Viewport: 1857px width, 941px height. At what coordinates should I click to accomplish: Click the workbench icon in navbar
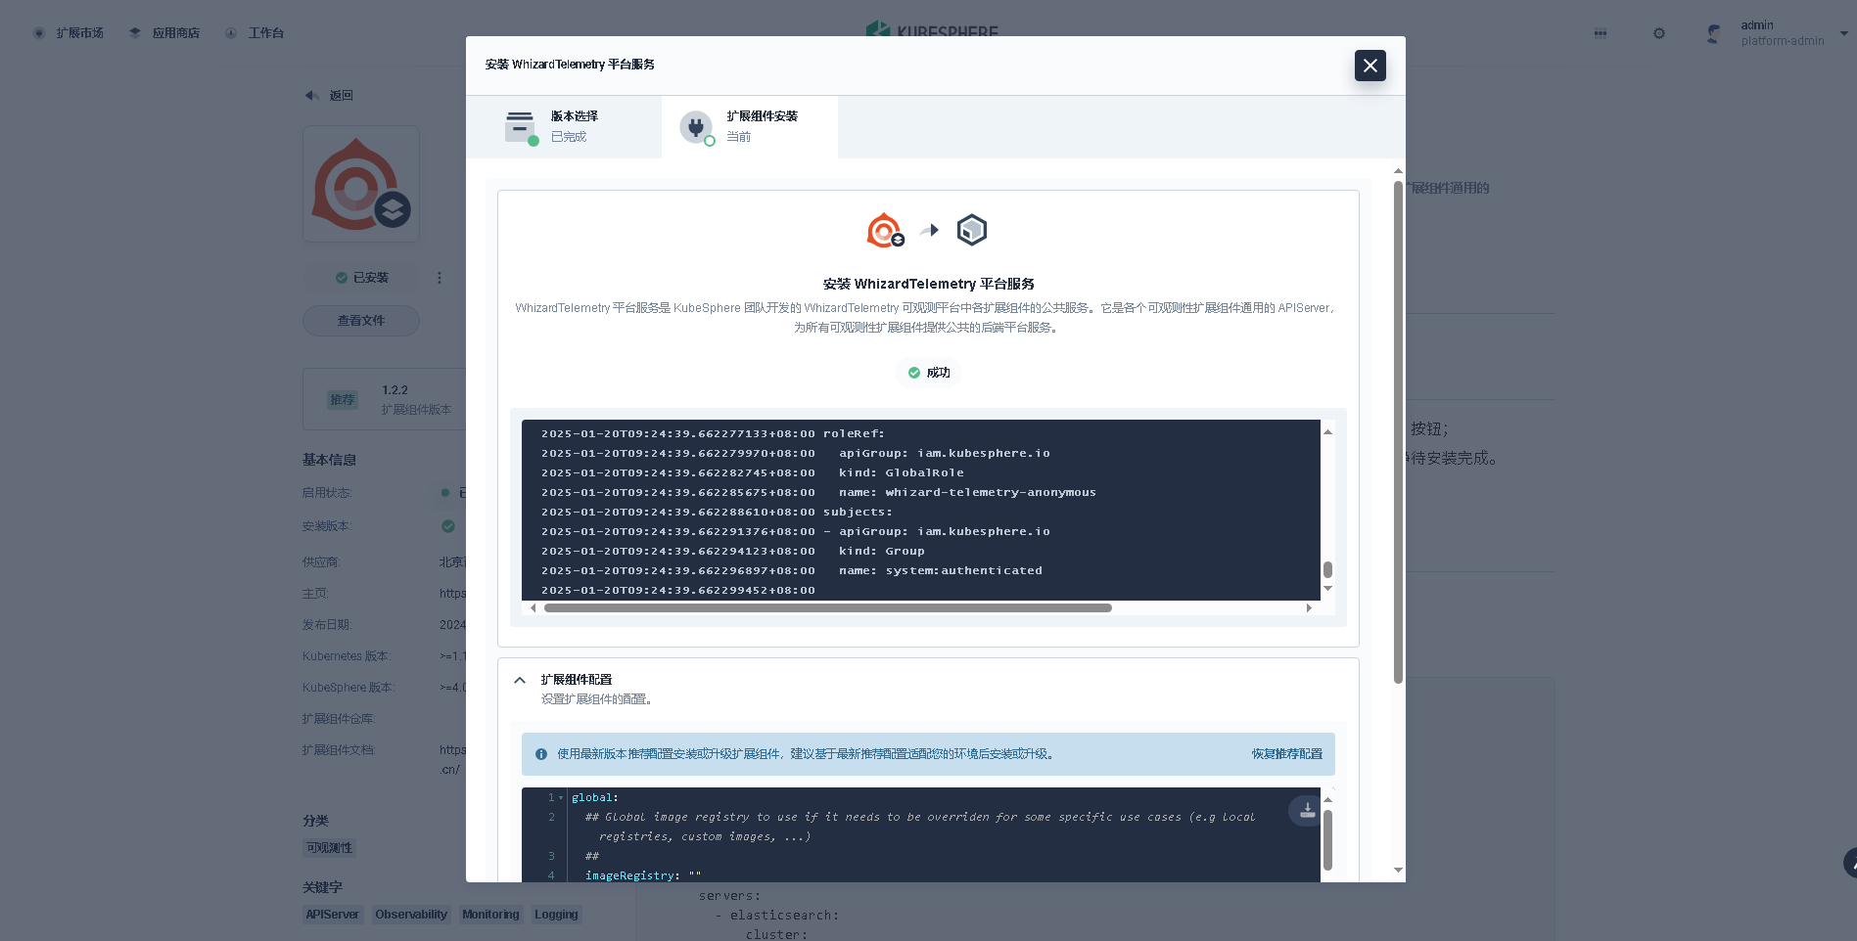pos(231,33)
